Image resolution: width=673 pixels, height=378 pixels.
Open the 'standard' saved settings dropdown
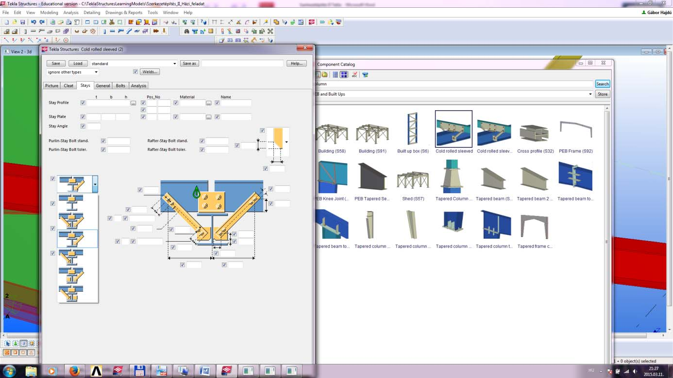coord(134,64)
